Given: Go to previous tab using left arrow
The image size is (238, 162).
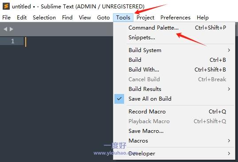Looking at the screenshot, I should coord(5,29).
